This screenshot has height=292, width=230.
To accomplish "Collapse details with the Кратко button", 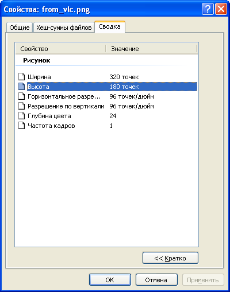I will 170,258.
